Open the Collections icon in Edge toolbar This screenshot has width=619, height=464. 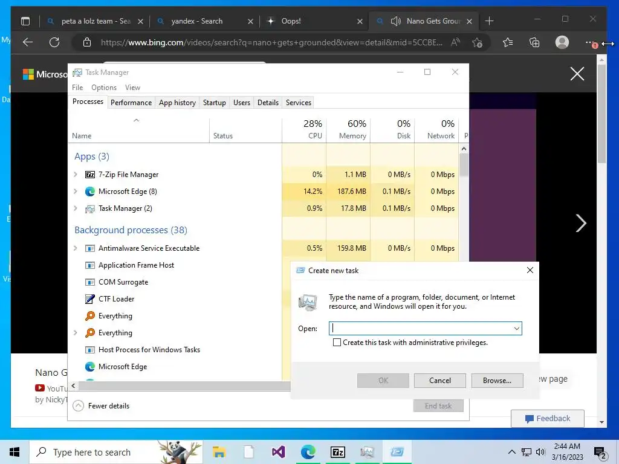coord(534,42)
